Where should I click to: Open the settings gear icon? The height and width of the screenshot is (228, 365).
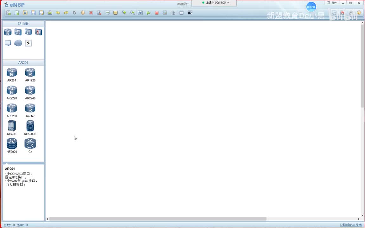(351, 13)
